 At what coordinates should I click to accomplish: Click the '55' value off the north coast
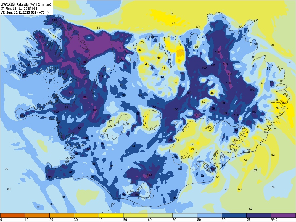[x=98, y=28]
